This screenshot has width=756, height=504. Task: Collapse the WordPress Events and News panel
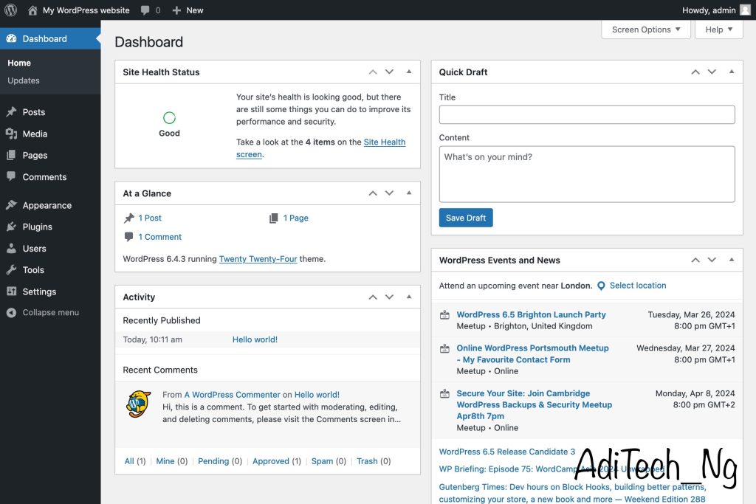(x=732, y=260)
